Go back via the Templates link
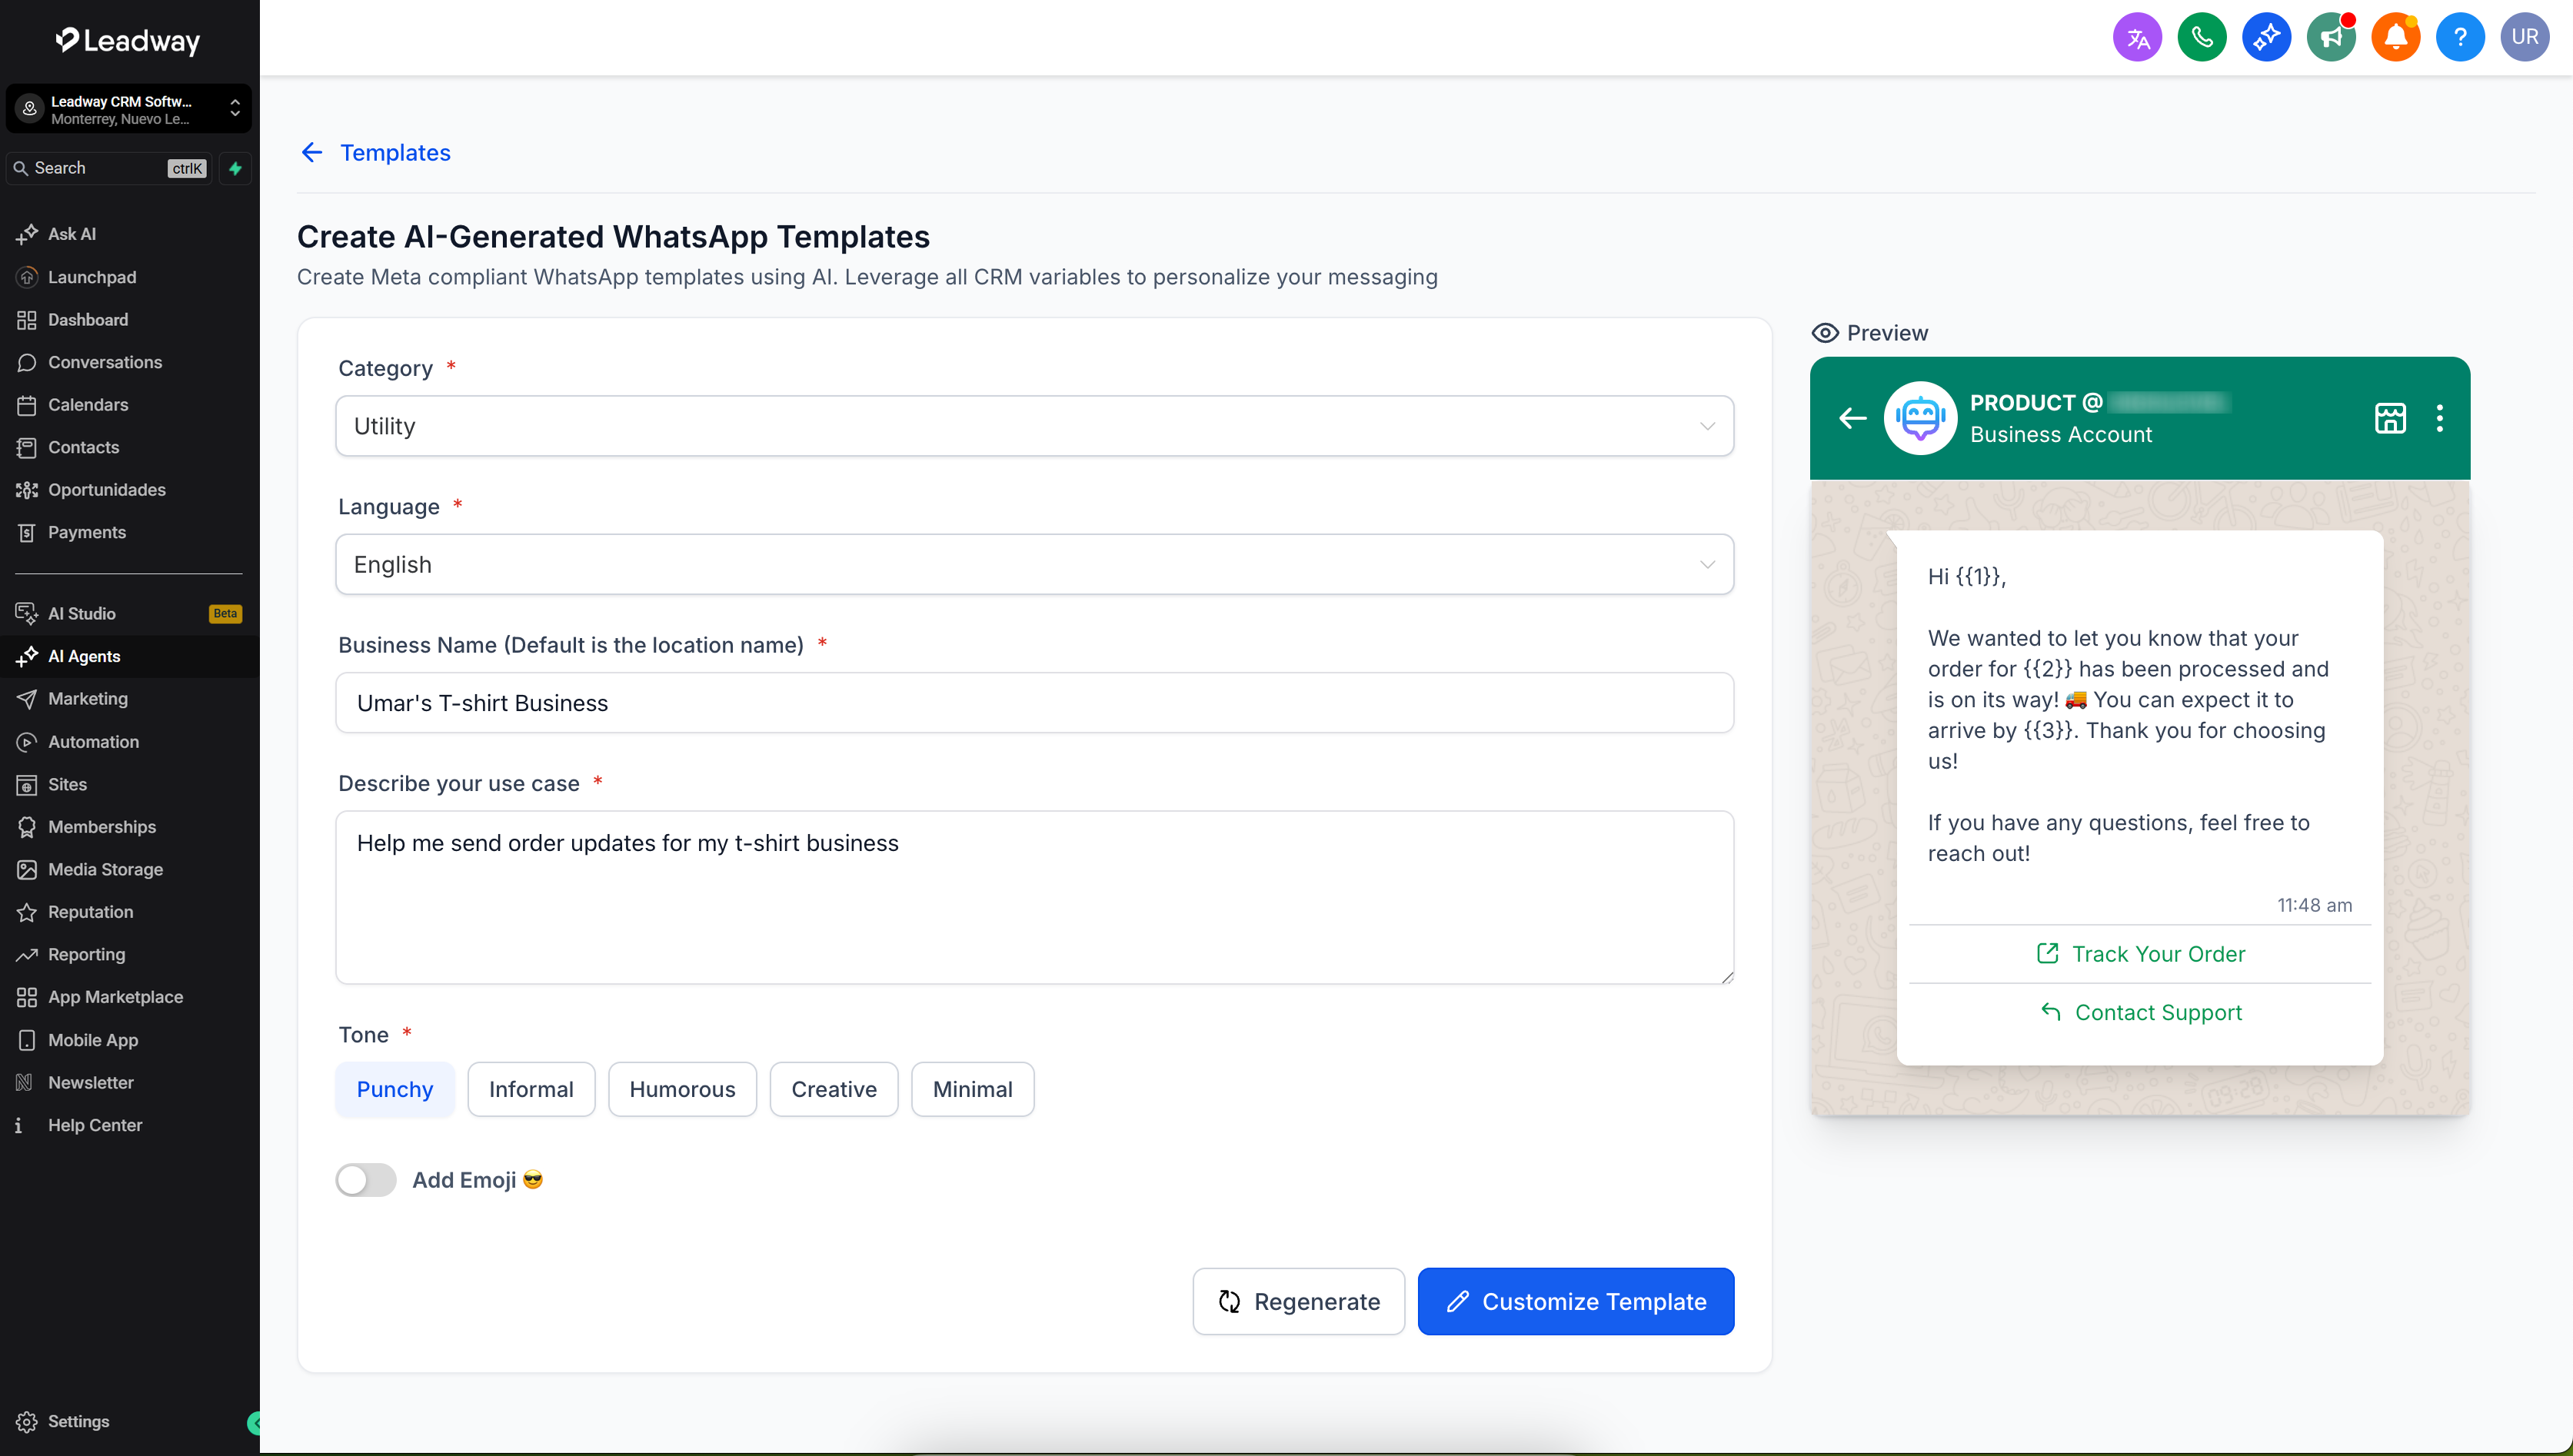The width and height of the screenshot is (2573, 1456). click(395, 152)
